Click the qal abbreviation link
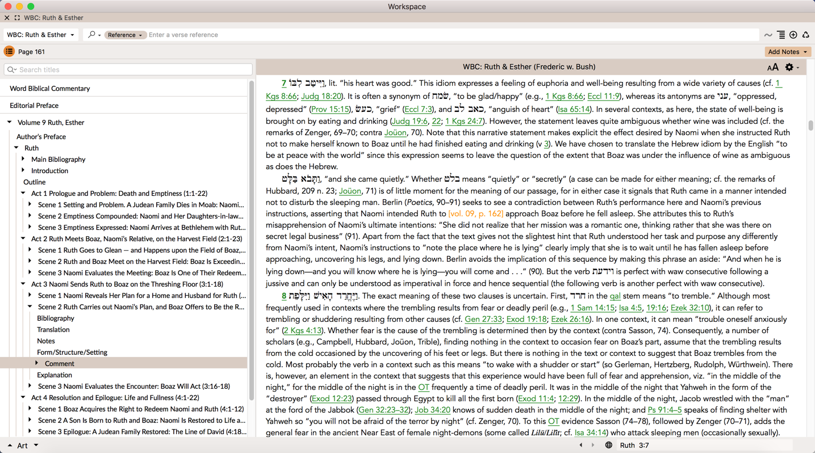This screenshot has width=815, height=453. tap(615, 296)
